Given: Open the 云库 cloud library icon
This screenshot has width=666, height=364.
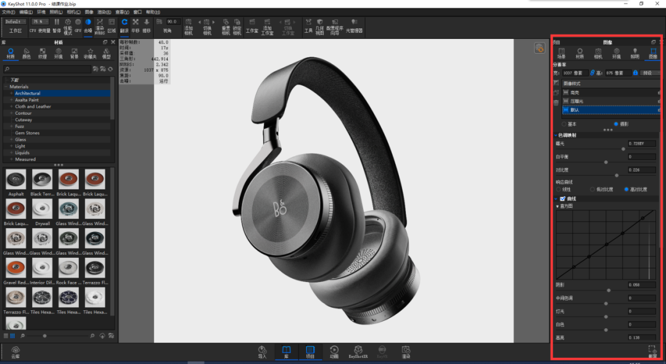Looking at the screenshot, I should [x=15, y=352].
